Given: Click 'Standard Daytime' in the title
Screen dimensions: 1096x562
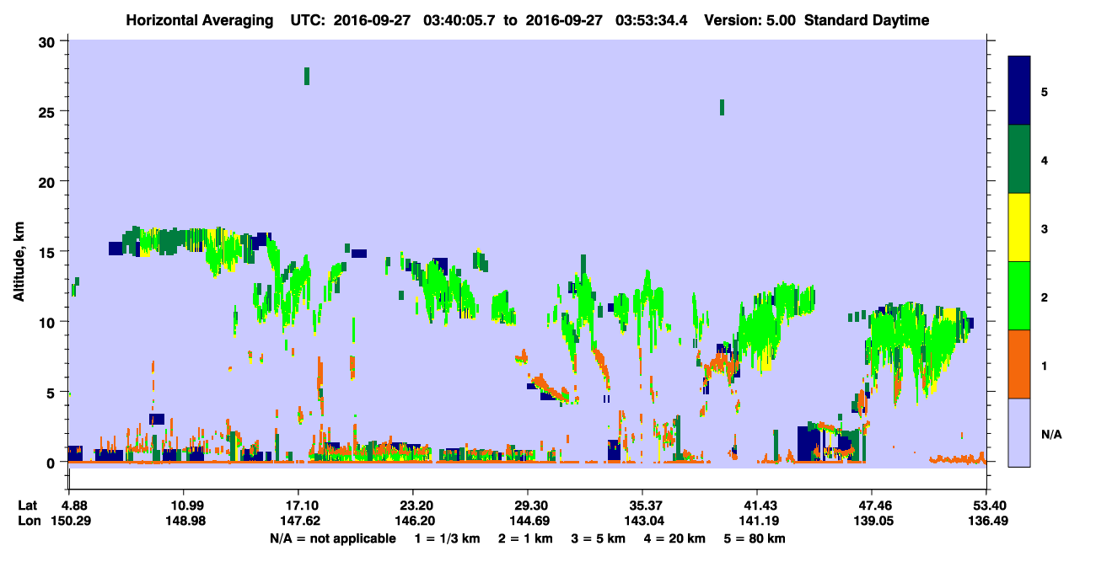Looking at the screenshot, I should click(867, 20).
